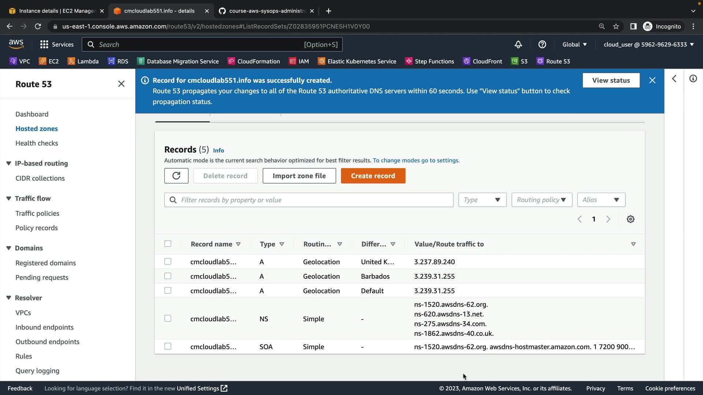Image resolution: width=703 pixels, height=395 pixels.
Task: Click the AWS logo home icon
Action: [16, 44]
